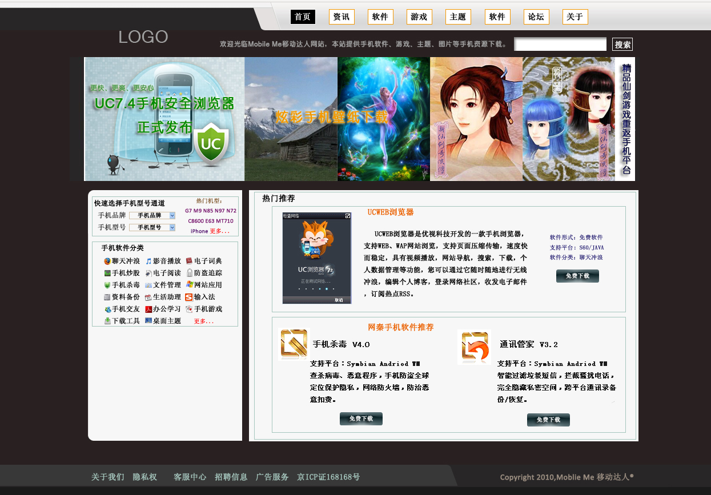Click the music note icon for 影音播放
711x495 pixels.
(x=148, y=261)
